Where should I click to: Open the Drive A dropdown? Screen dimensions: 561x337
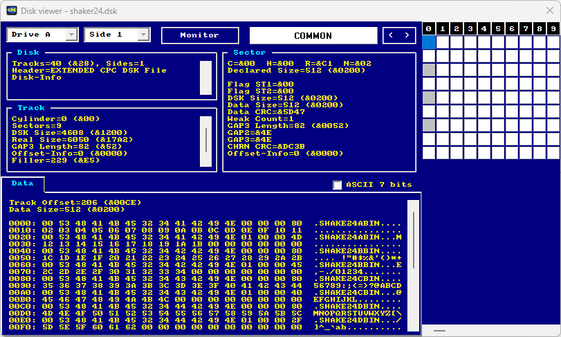42,35
